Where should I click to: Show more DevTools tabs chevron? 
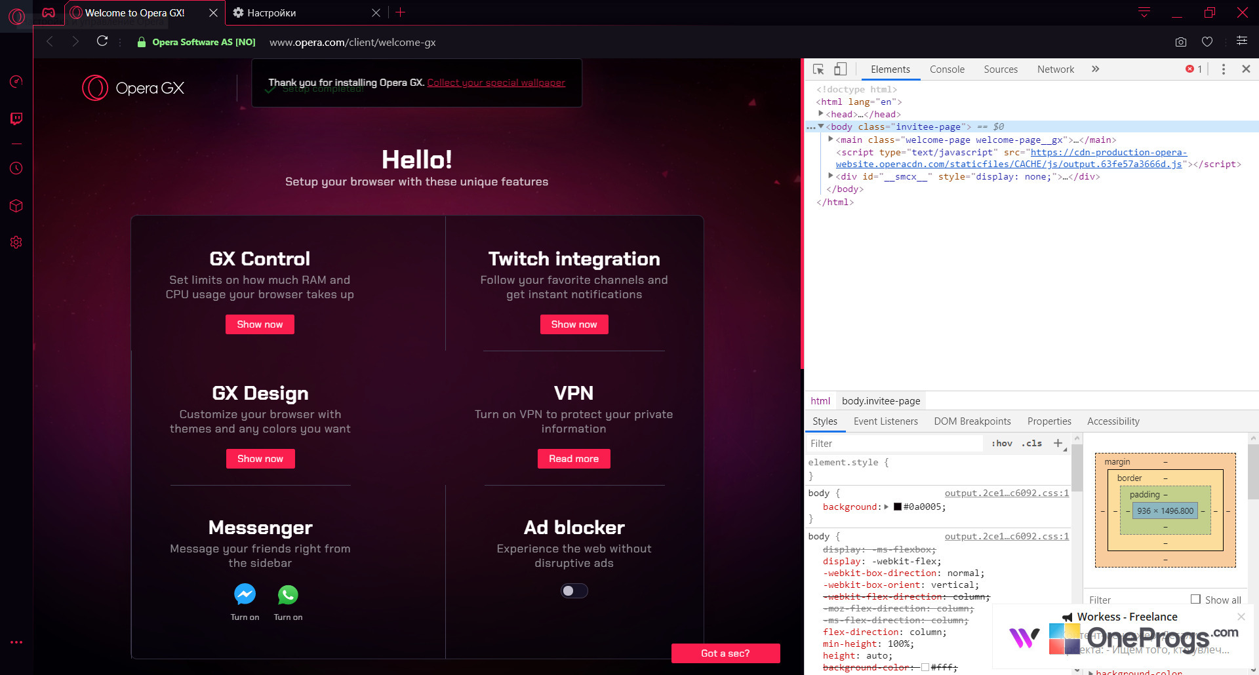pos(1095,69)
